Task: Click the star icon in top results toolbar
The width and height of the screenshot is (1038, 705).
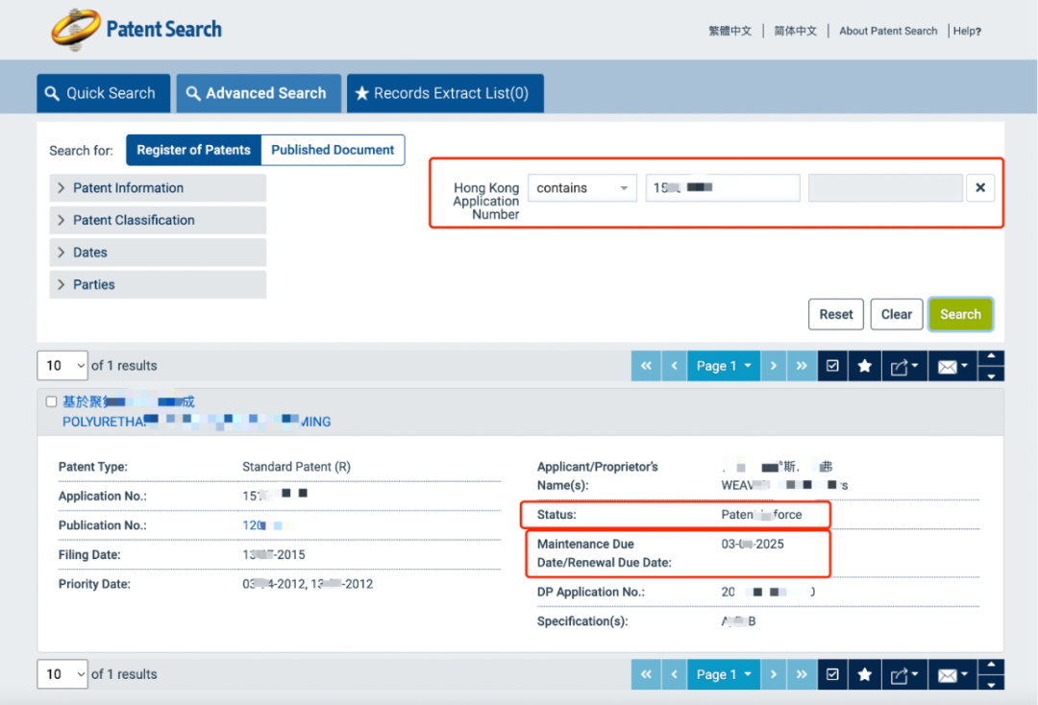Action: tap(864, 366)
